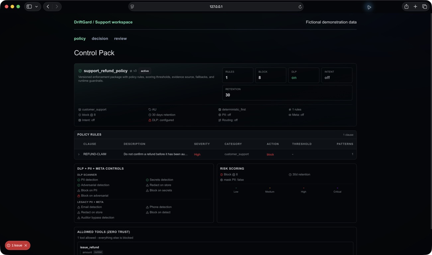This screenshot has width=432, height=255.
Task: Click the DLP stat card showing on
Action: pyautogui.click(x=304, y=75)
